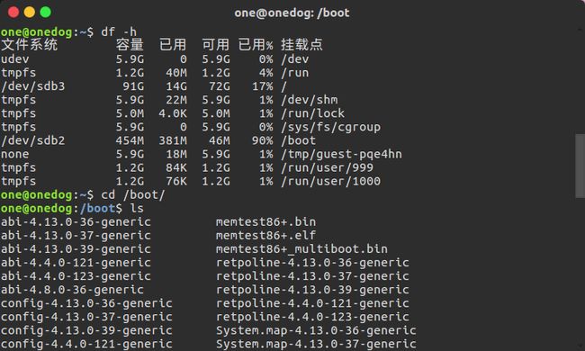Click the red close window button

click(13, 13)
